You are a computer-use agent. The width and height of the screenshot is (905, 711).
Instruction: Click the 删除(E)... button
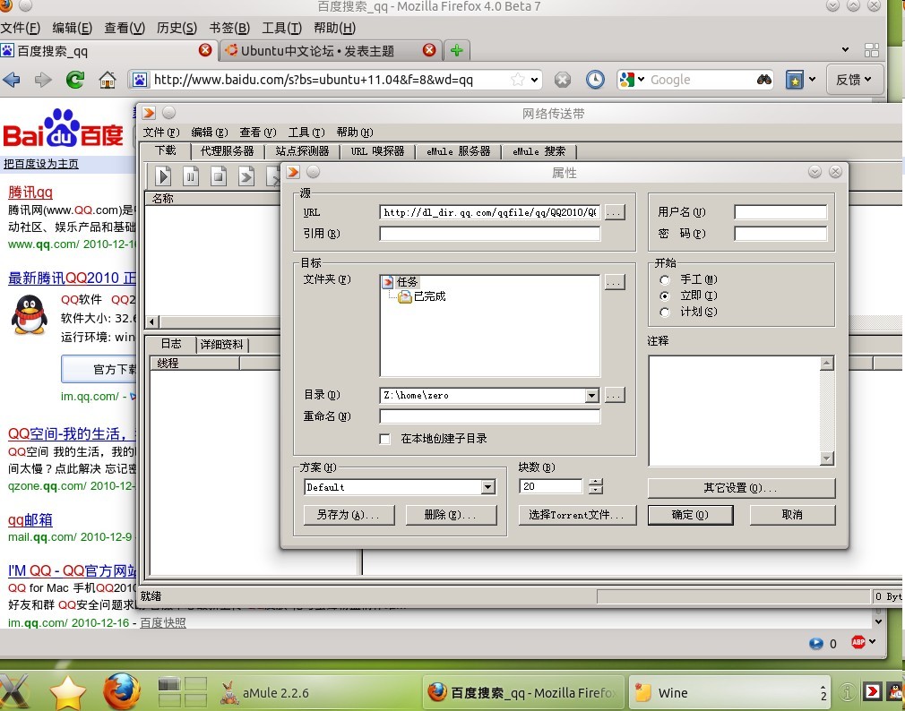pyautogui.click(x=451, y=514)
